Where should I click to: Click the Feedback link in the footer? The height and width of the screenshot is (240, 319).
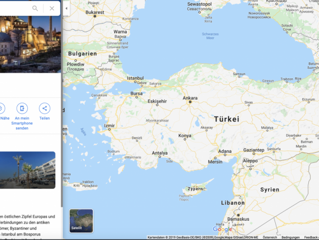tap(311, 237)
